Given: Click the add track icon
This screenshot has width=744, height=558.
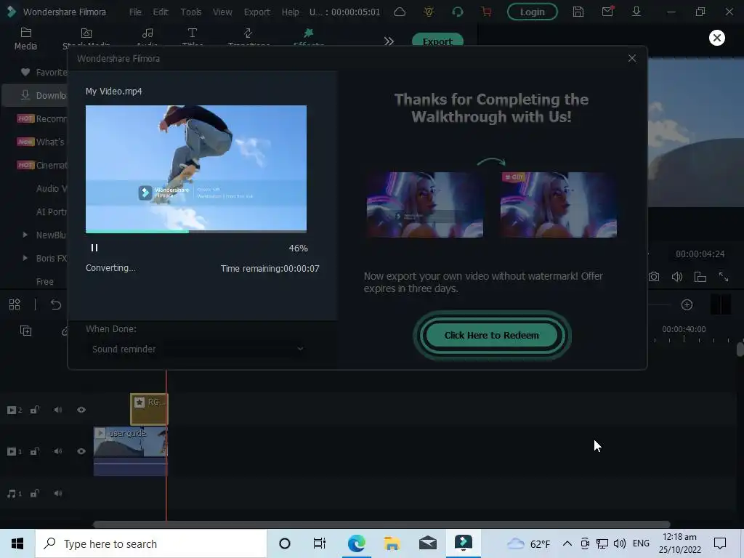Looking at the screenshot, I should 25,331.
